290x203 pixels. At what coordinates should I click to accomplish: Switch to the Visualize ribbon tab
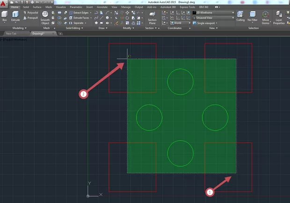[61, 7]
